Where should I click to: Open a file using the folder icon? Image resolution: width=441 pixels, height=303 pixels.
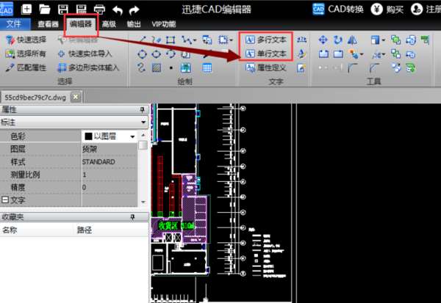pos(44,10)
